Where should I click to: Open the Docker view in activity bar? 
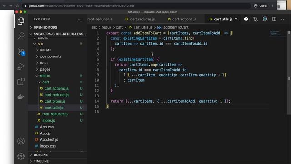(21, 97)
